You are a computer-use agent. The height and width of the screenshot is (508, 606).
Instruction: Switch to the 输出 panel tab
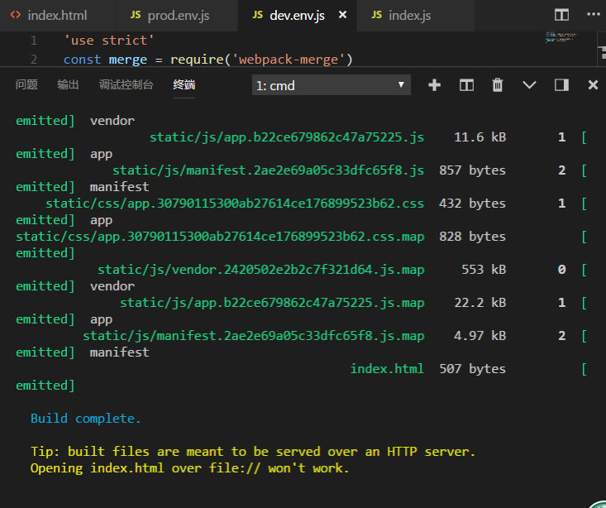coord(68,84)
